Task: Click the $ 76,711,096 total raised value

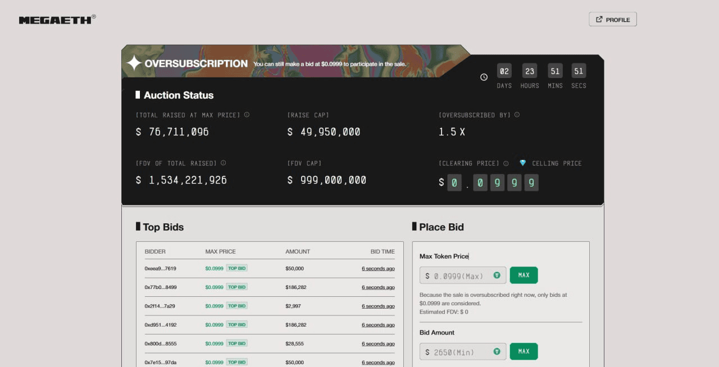Action: (x=172, y=132)
